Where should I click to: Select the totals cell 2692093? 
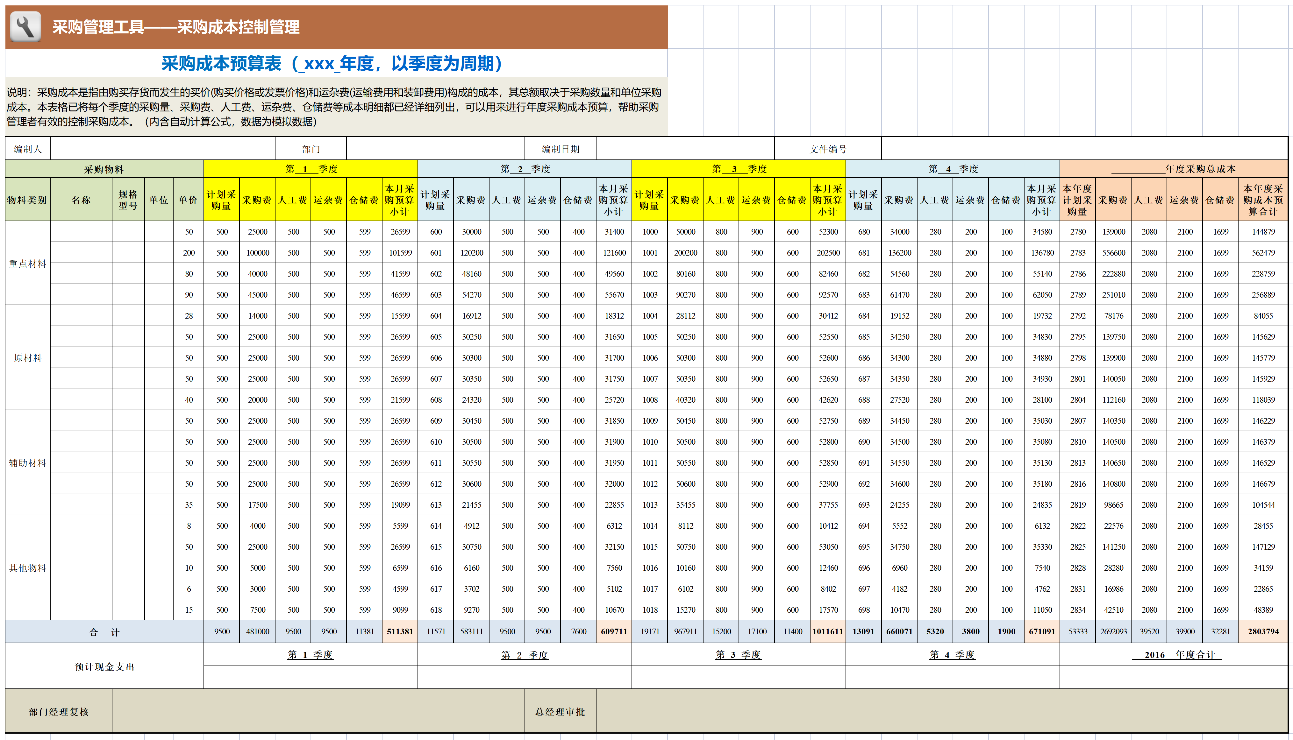[1113, 632]
